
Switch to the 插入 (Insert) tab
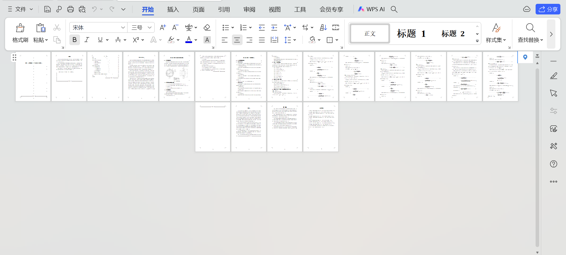[x=173, y=9]
